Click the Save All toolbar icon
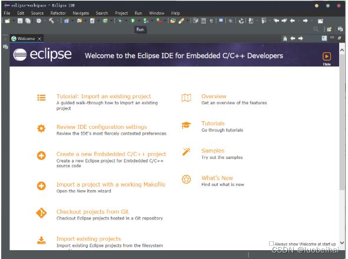348x259 pixels. click(x=28, y=21)
